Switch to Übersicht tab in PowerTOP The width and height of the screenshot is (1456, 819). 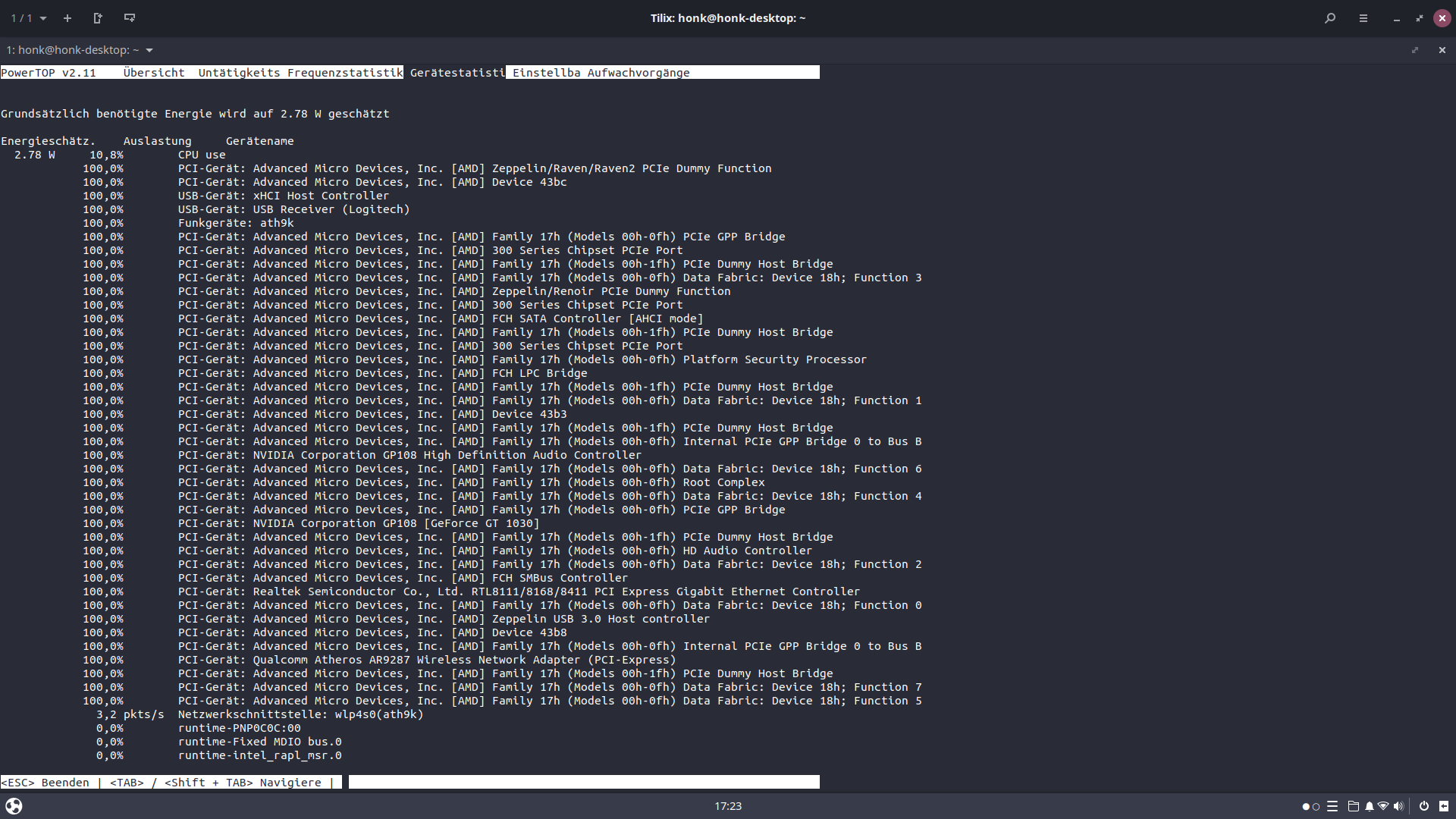pyautogui.click(x=154, y=73)
